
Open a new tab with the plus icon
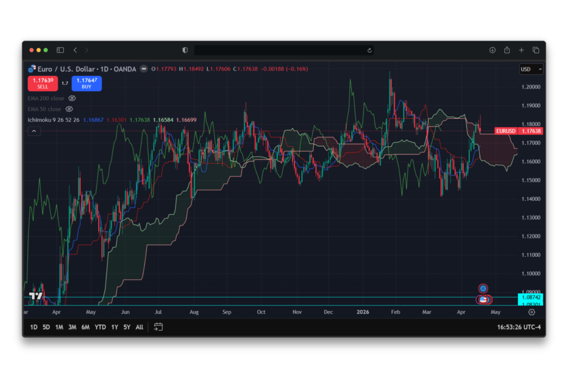click(521, 50)
